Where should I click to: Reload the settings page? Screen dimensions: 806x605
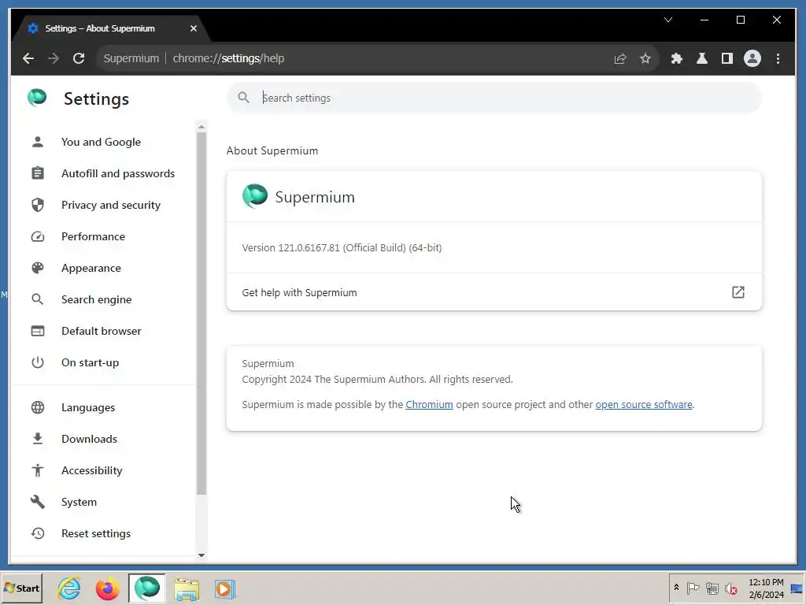[79, 58]
